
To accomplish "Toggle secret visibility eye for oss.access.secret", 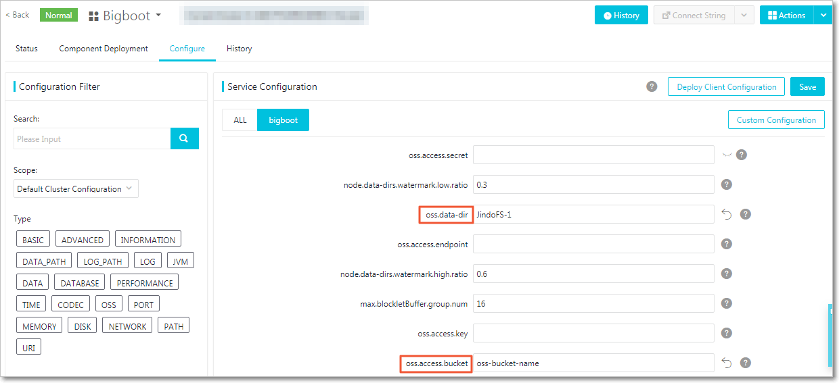I will tap(727, 155).
